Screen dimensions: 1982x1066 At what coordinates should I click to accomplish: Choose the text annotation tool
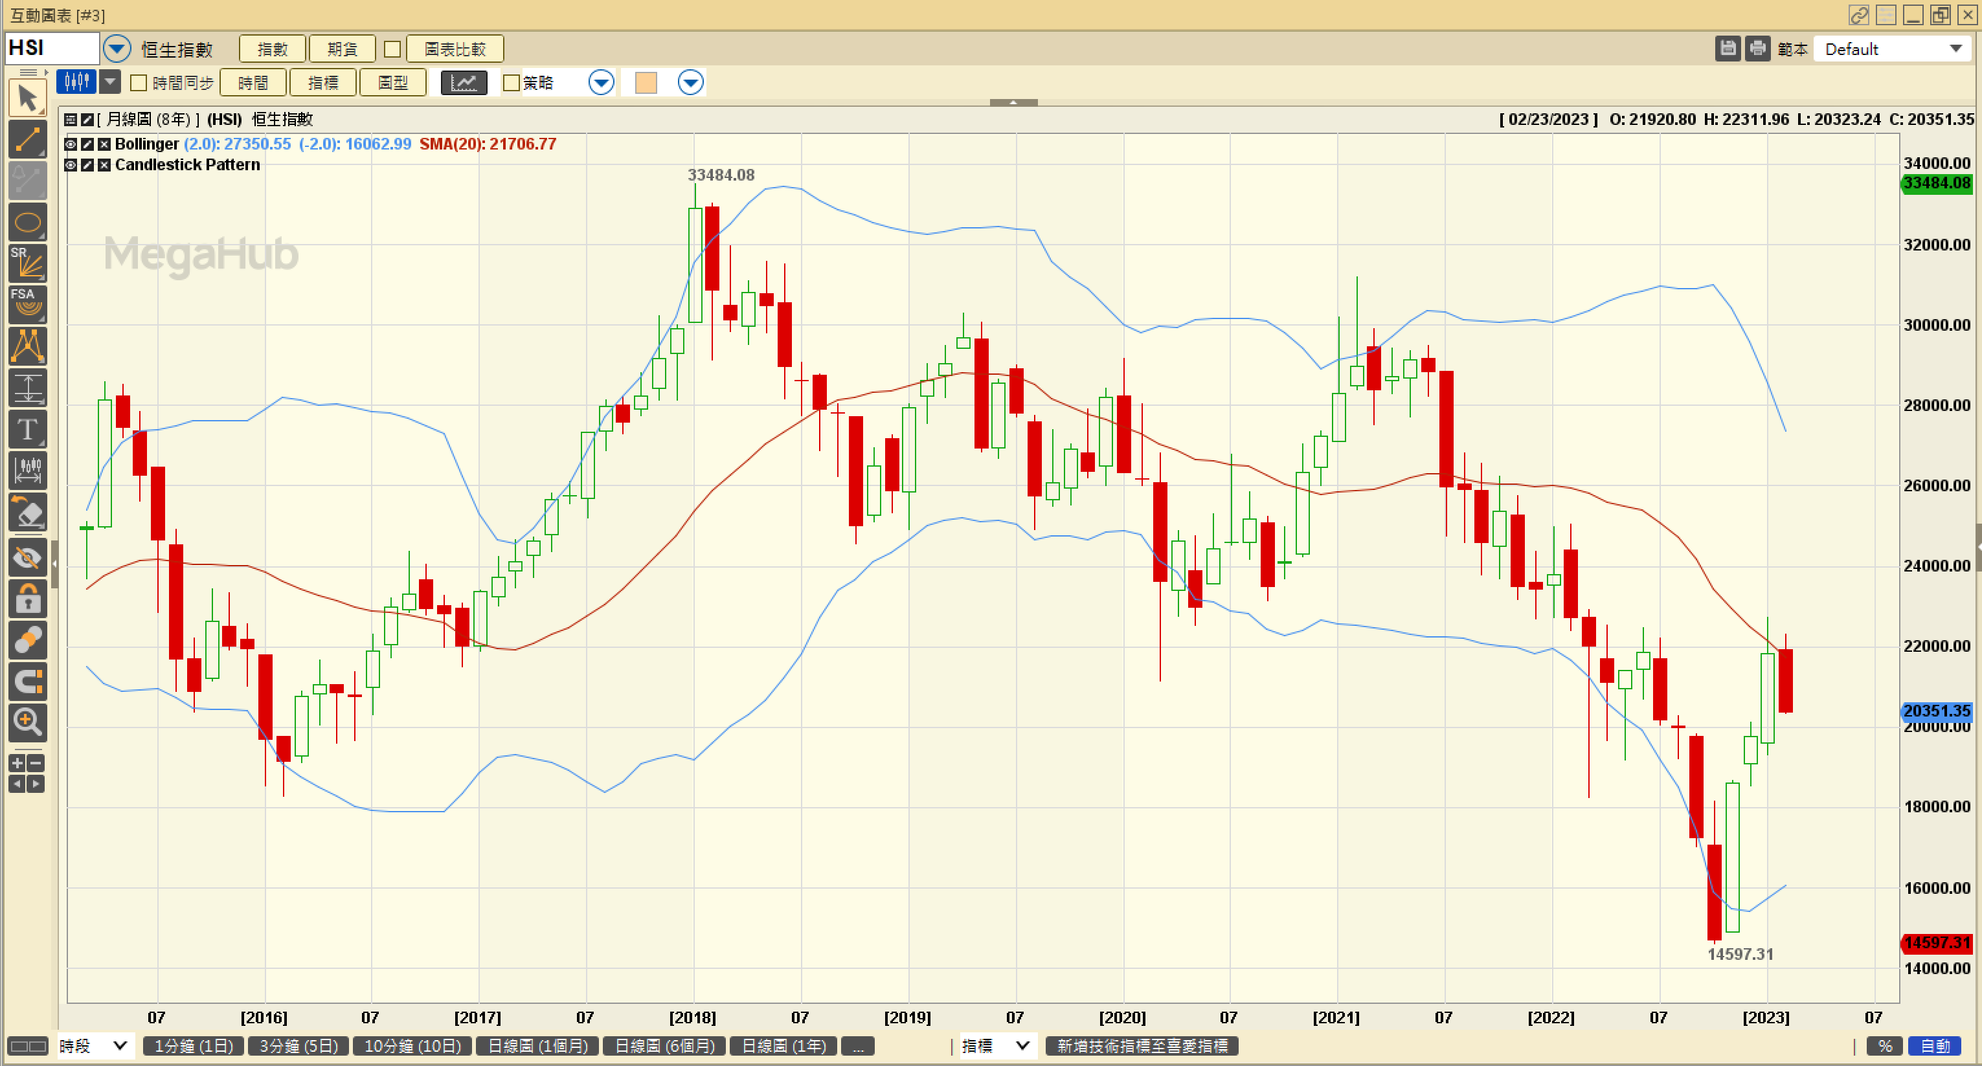coord(28,429)
